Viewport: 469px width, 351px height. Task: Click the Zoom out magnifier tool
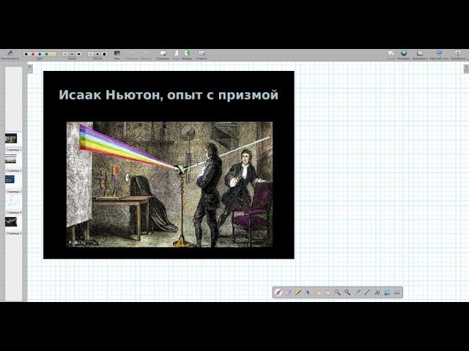pos(347,292)
